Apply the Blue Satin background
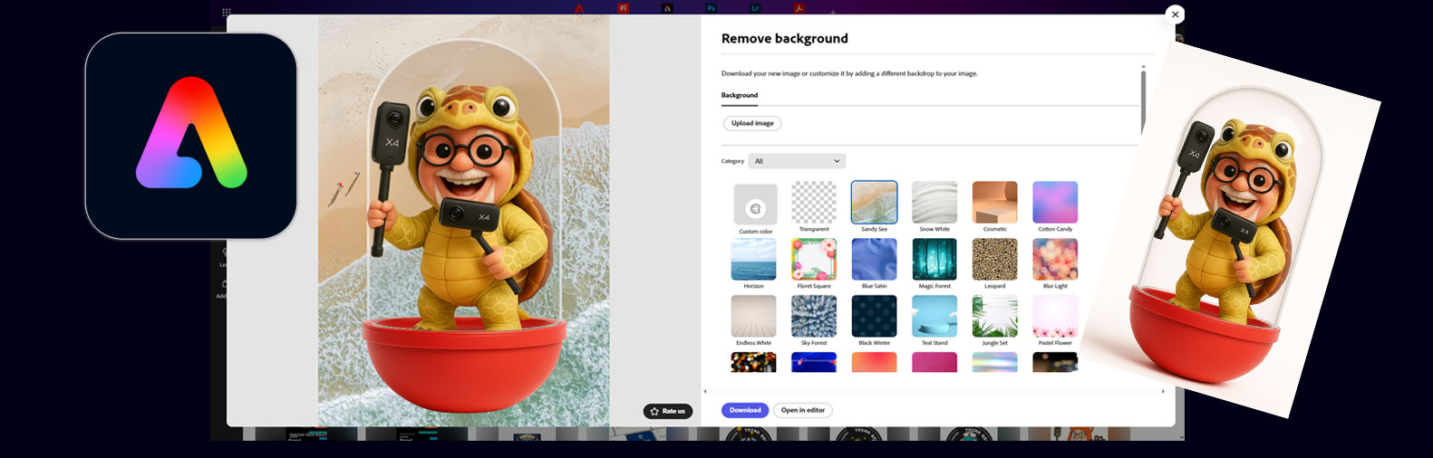Viewport: 1433px width, 458px height. coord(875,260)
